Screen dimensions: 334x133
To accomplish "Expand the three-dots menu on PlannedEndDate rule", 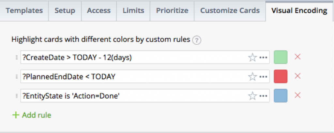I will [x=264, y=77].
